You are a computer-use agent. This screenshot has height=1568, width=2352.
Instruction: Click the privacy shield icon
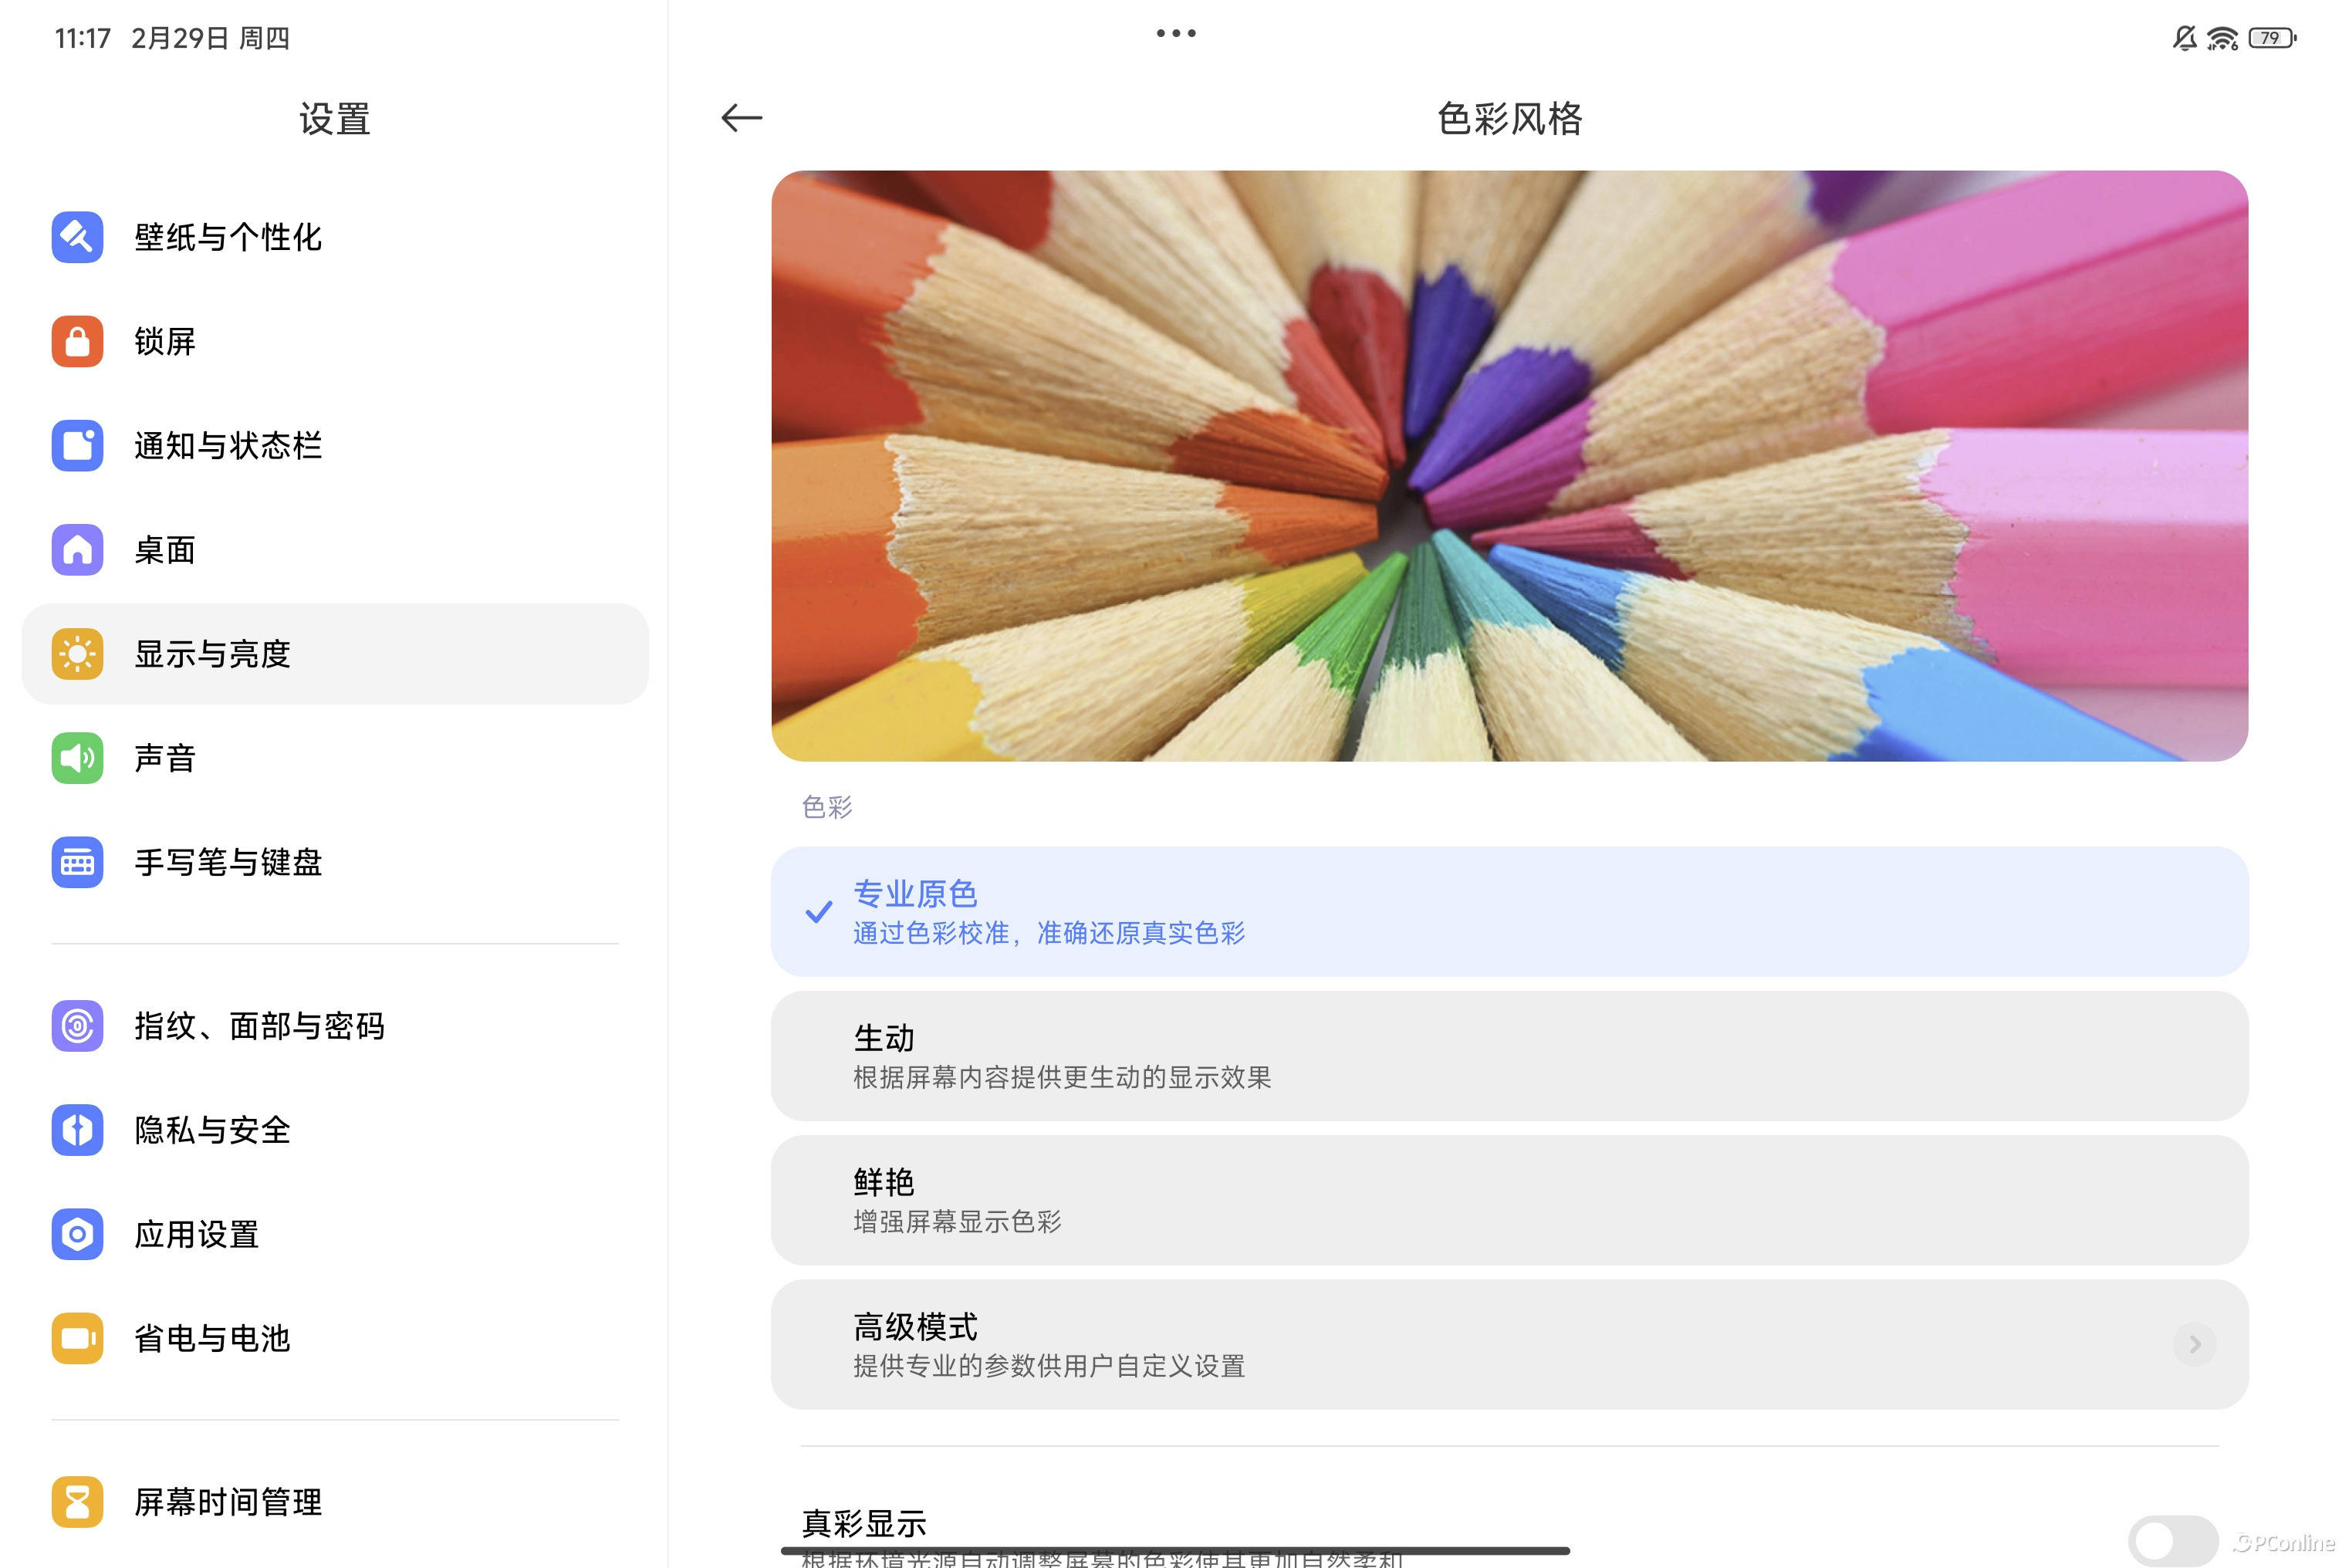click(77, 1130)
